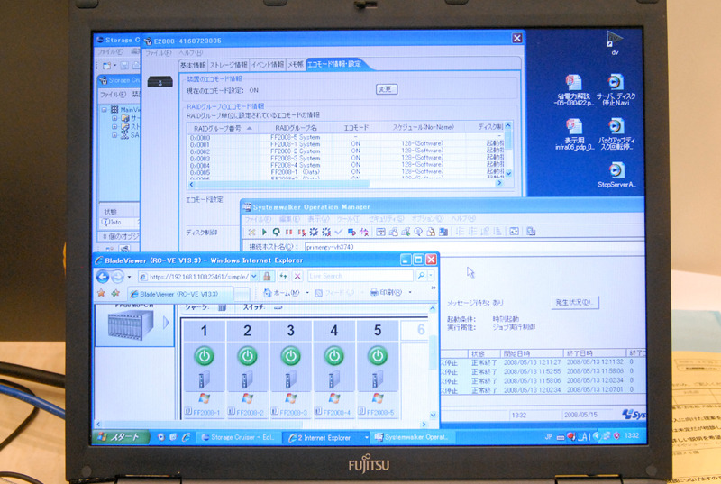Screen dimensions: 721x484
Task: Click the server icon in blade slot 1
Action: pos(204,380)
